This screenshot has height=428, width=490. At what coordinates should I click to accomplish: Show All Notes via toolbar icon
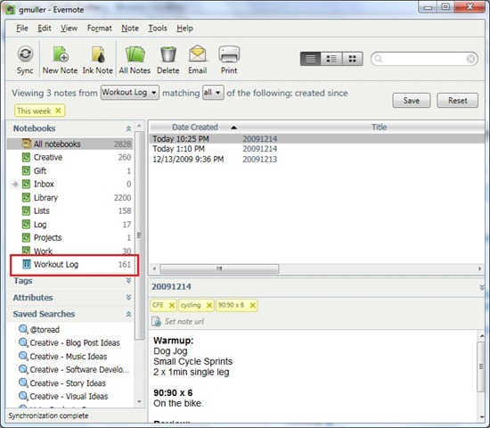pos(135,60)
